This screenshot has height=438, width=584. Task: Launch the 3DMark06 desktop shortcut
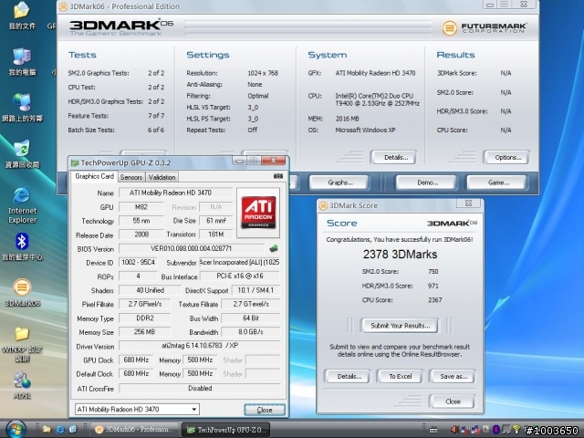click(x=22, y=293)
